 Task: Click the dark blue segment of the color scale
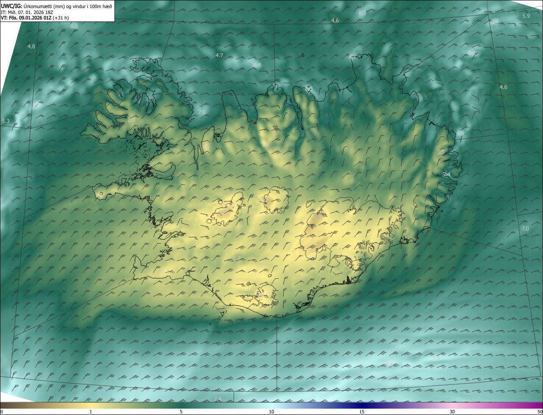point(362,405)
